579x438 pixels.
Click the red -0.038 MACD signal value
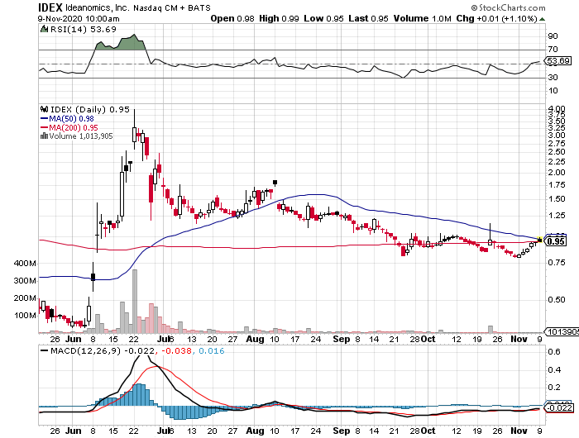point(176,351)
